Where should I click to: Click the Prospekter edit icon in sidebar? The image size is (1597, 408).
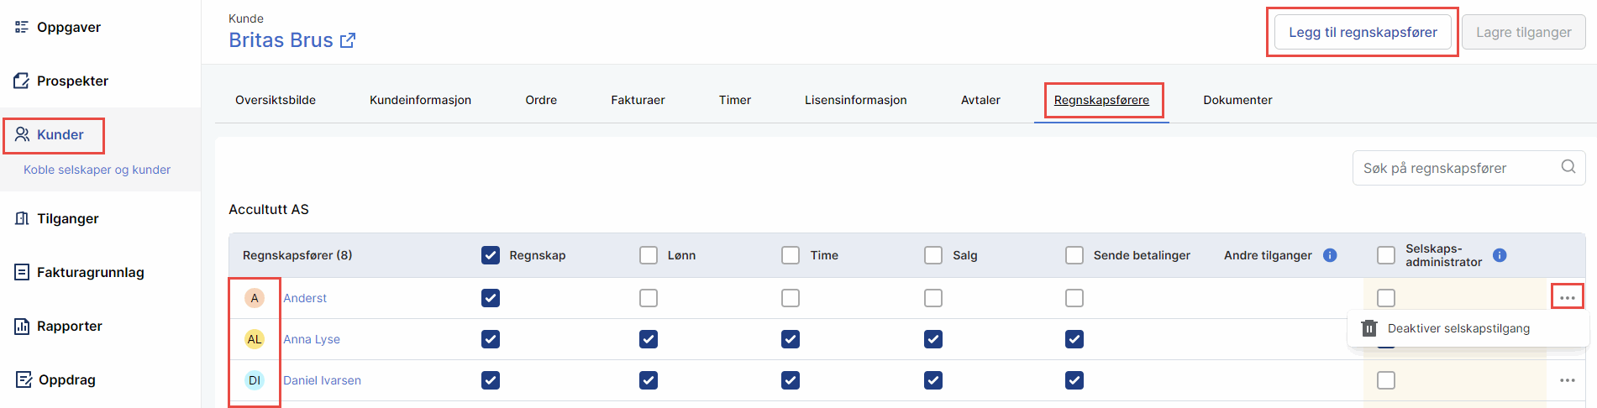point(22,81)
